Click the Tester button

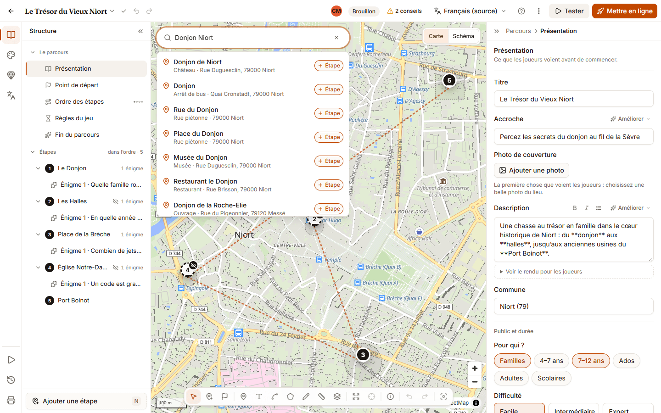coord(569,11)
